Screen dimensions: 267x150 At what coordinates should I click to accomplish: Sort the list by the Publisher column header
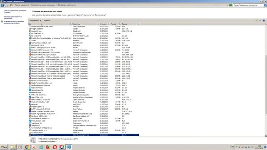tap(85, 24)
